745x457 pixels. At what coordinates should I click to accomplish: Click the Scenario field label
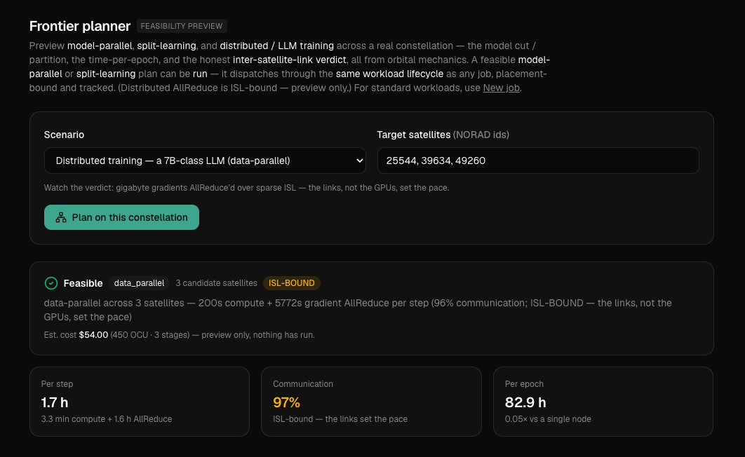click(x=64, y=135)
